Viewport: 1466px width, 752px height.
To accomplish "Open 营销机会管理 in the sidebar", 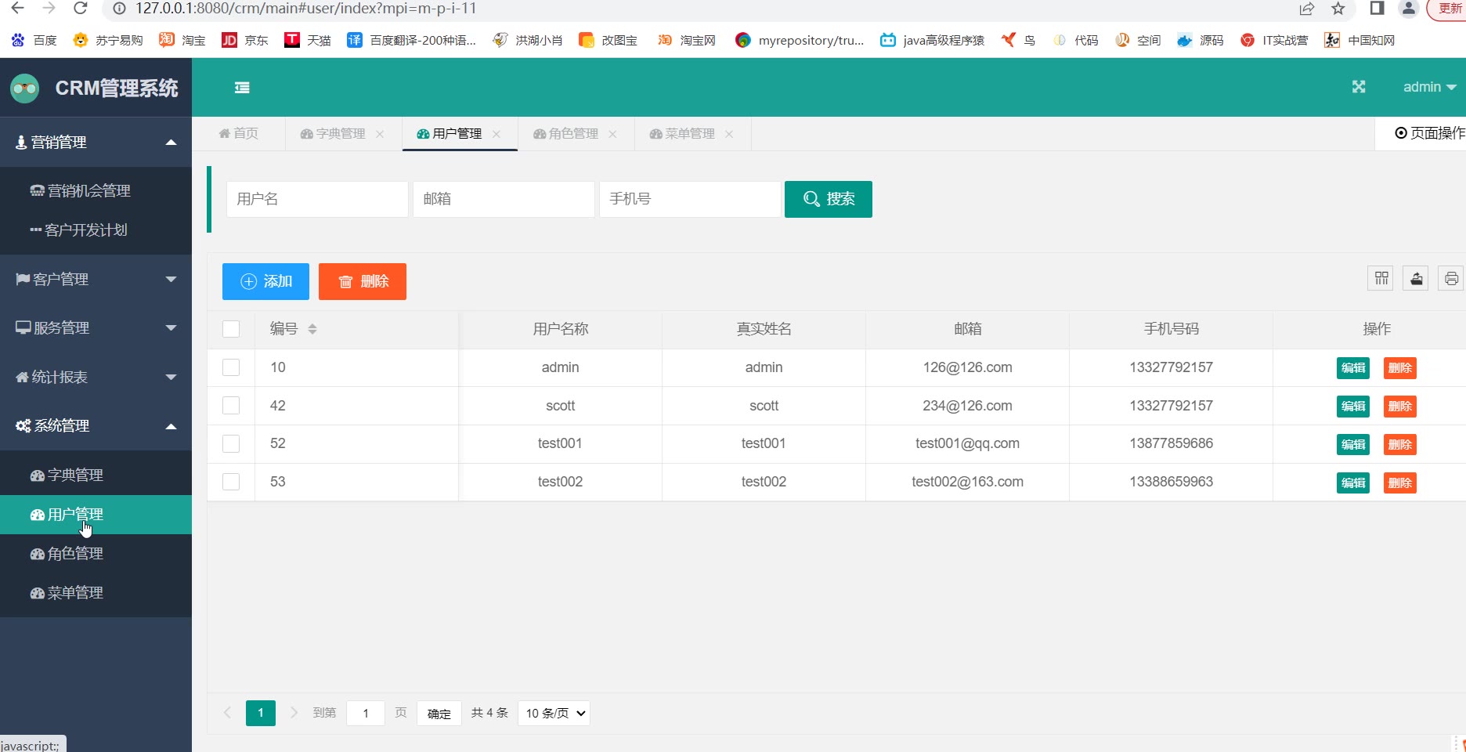I will click(96, 191).
